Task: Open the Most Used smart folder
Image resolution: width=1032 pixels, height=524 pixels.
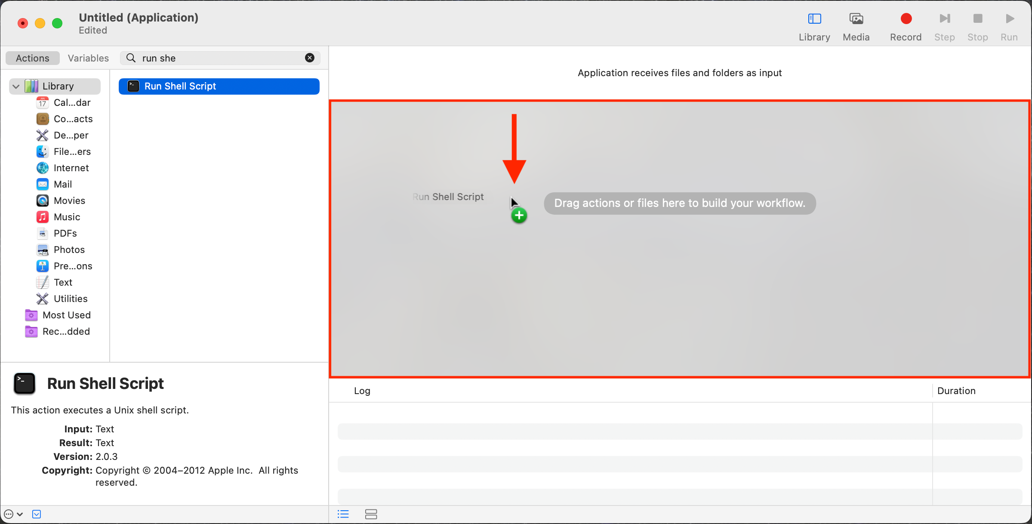Action: [x=66, y=315]
